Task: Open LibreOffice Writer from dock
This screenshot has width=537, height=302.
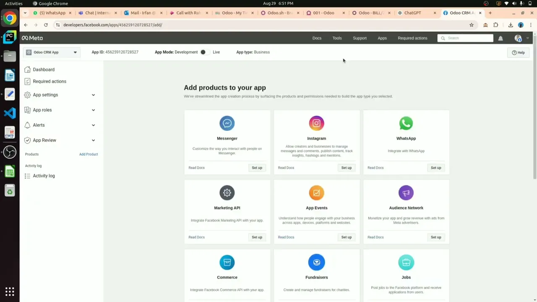Action: [x=10, y=75]
